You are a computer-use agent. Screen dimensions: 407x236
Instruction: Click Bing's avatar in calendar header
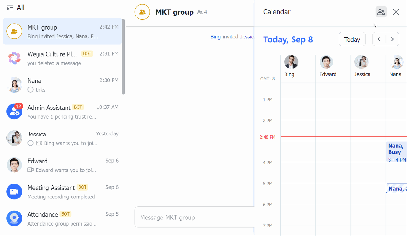pos(291,62)
